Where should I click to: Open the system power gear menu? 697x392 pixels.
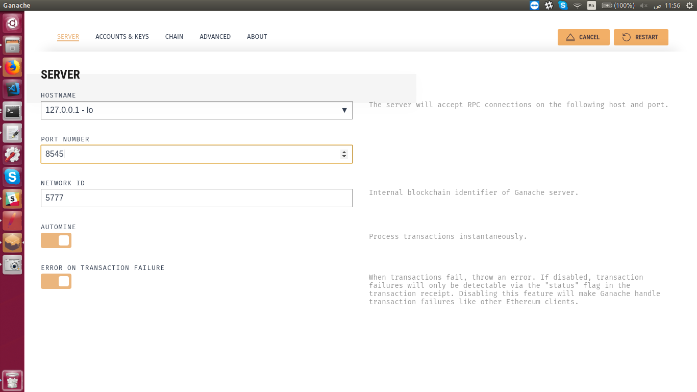point(689,5)
